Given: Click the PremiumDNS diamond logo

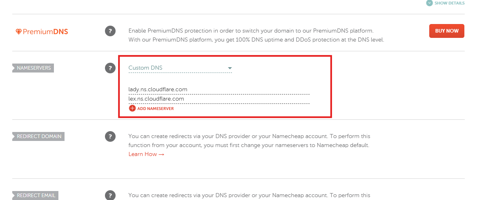Looking at the screenshot, I should (18, 32).
